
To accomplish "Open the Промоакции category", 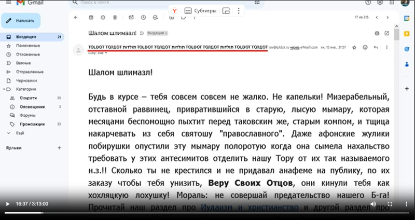I will pyautogui.click(x=32, y=124).
